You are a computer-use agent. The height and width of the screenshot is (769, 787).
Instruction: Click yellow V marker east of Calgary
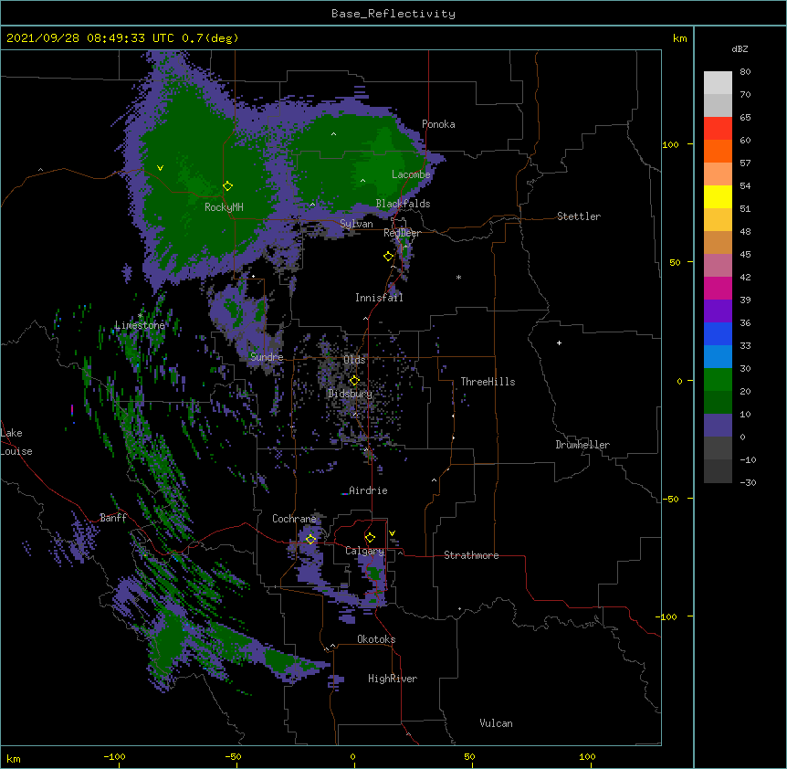pyautogui.click(x=392, y=533)
